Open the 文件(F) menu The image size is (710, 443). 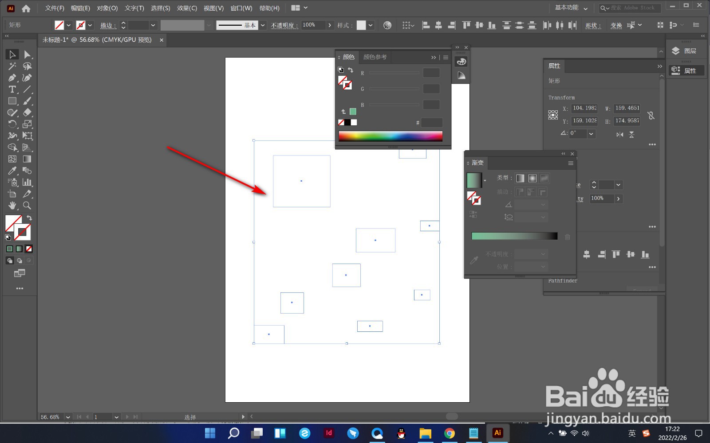click(x=55, y=8)
